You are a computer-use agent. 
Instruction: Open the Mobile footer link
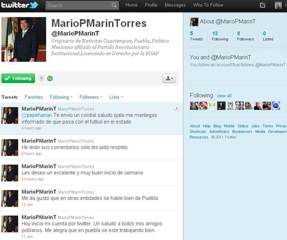(229, 126)
